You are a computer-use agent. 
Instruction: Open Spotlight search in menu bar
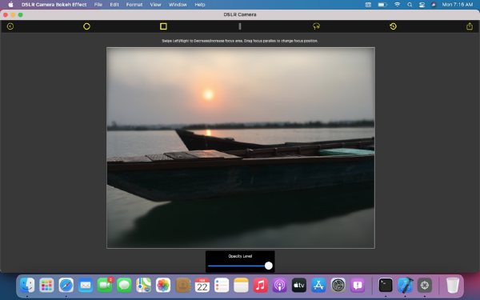tap(410, 5)
